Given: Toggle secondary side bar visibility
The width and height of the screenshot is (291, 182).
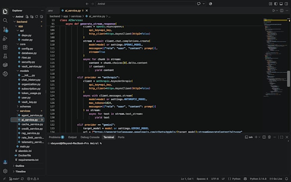Looking at the screenshot, I should point(286,4).
